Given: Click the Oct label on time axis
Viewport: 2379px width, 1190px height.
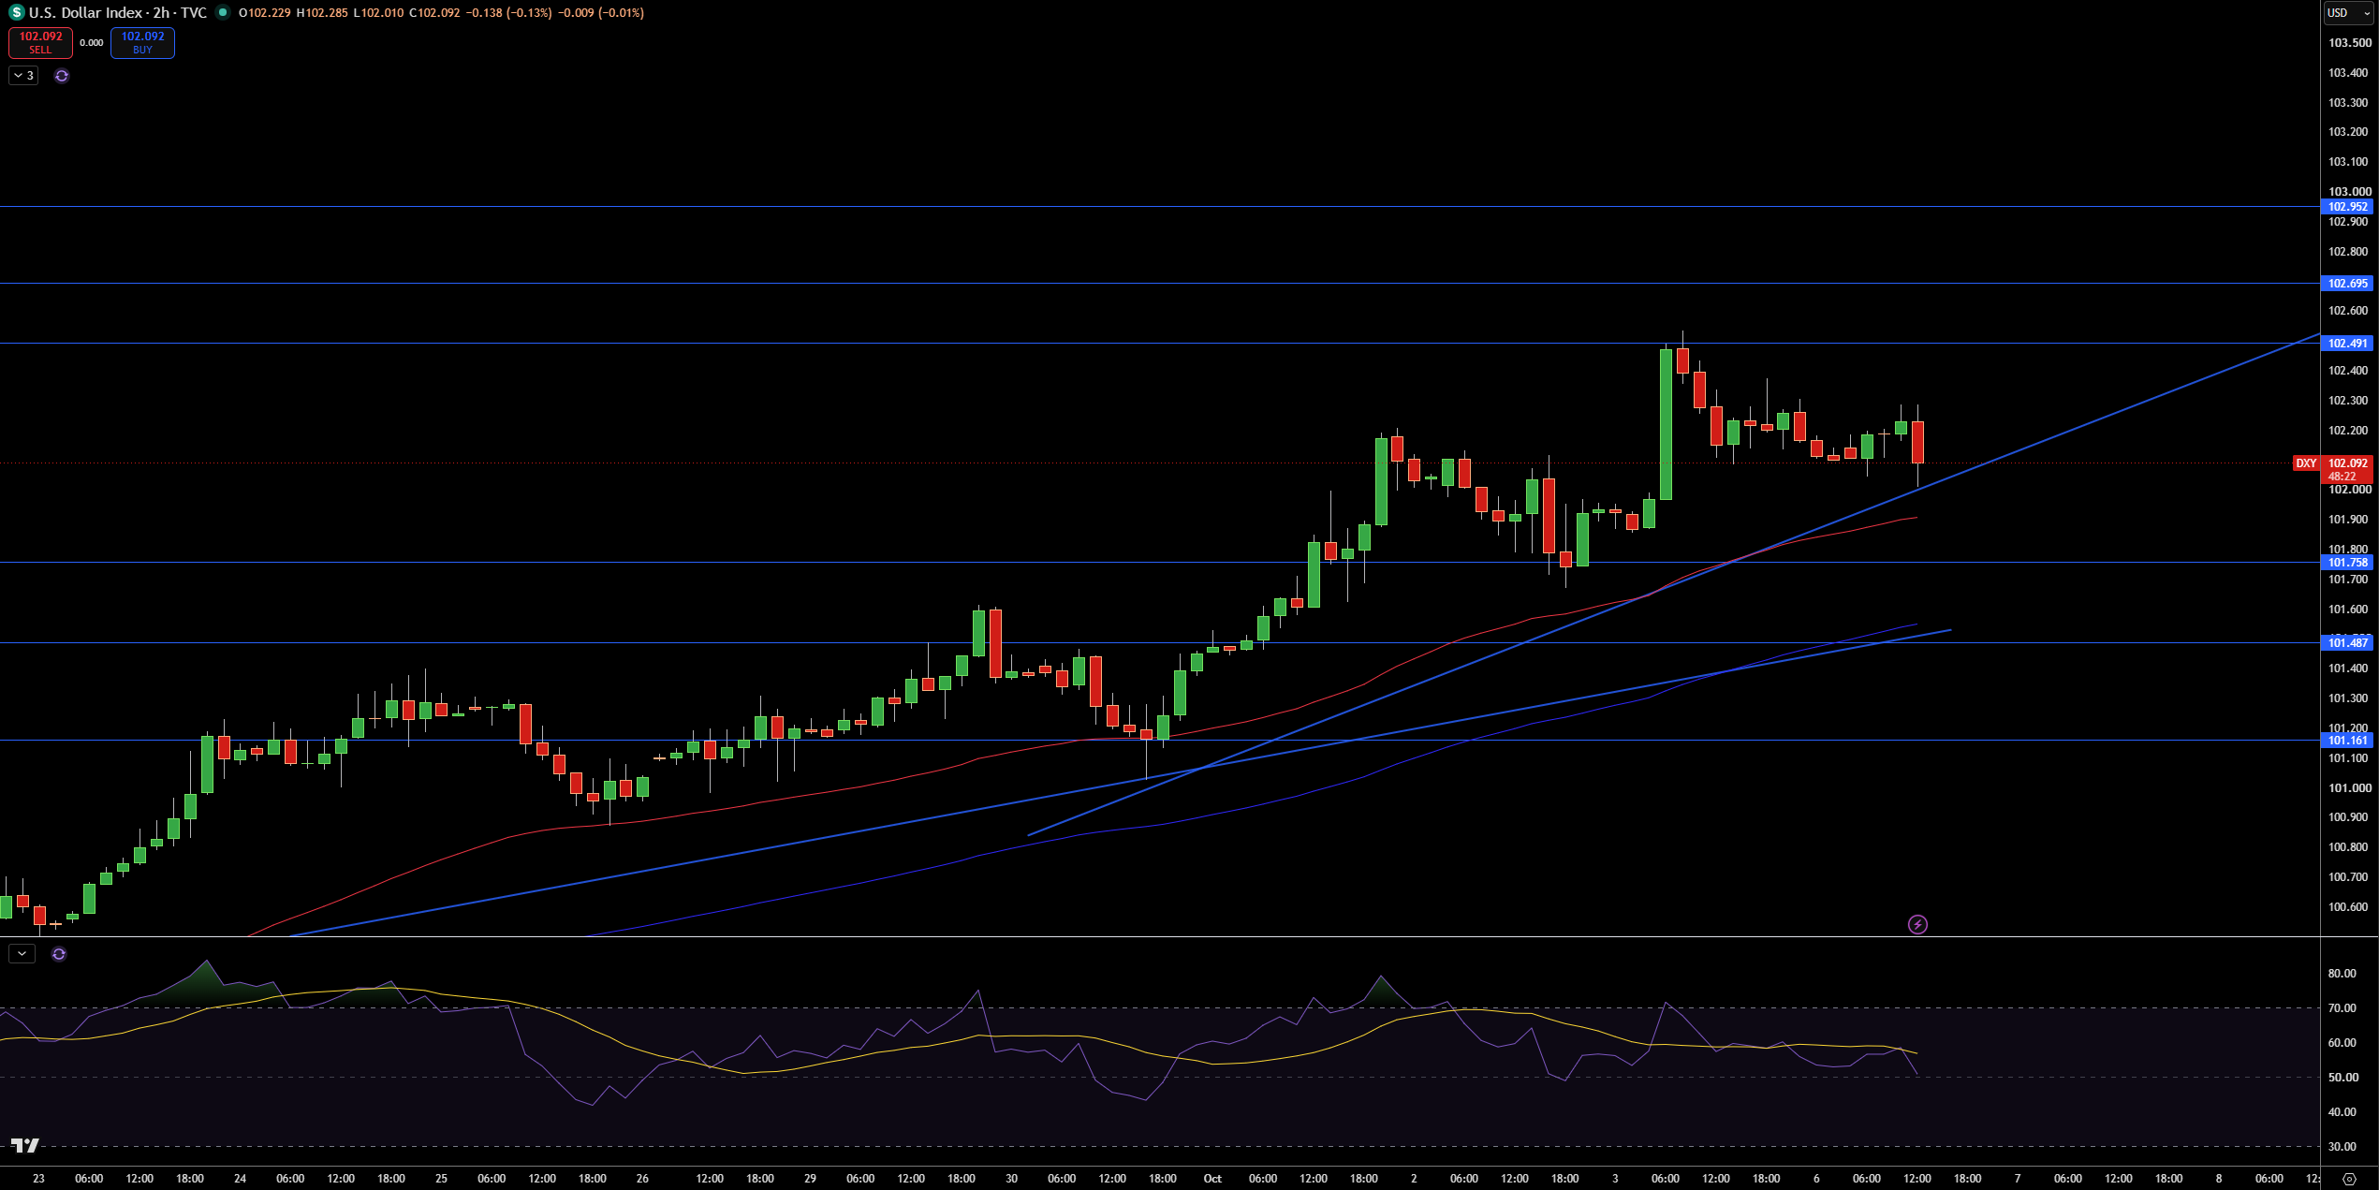Looking at the screenshot, I should (x=1212, y=1179).
